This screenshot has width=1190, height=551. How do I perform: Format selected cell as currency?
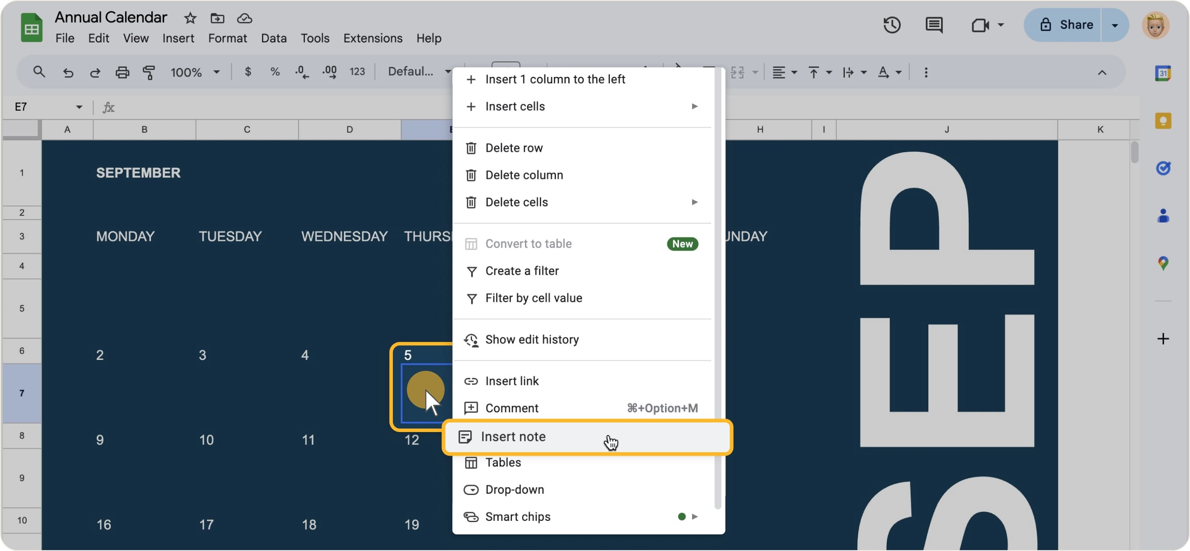point(248,72)
